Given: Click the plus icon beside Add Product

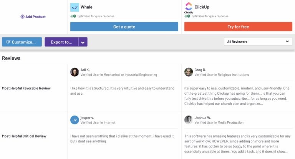Looking at the screenshot, I should pos(22,17).
